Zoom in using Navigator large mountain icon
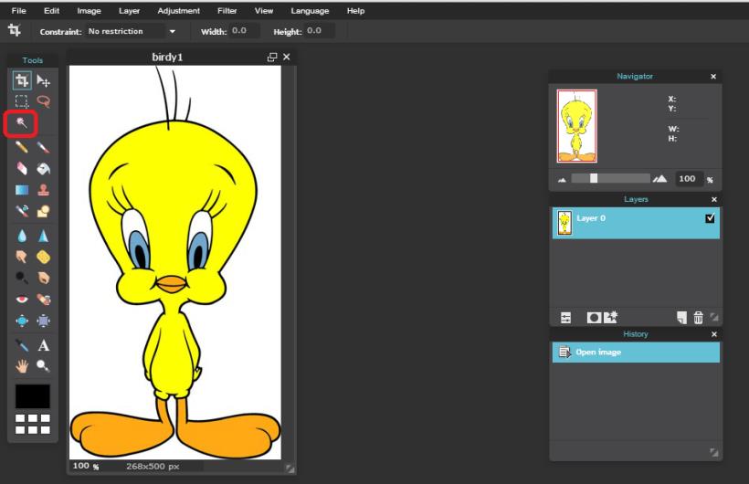 (x=659, y=179)
